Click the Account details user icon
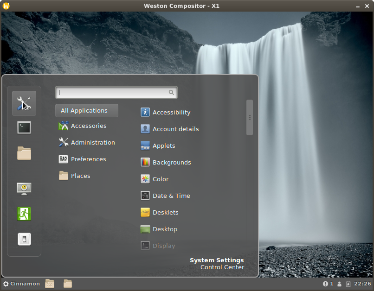374x291 pixels. click(x=145, y=129)
